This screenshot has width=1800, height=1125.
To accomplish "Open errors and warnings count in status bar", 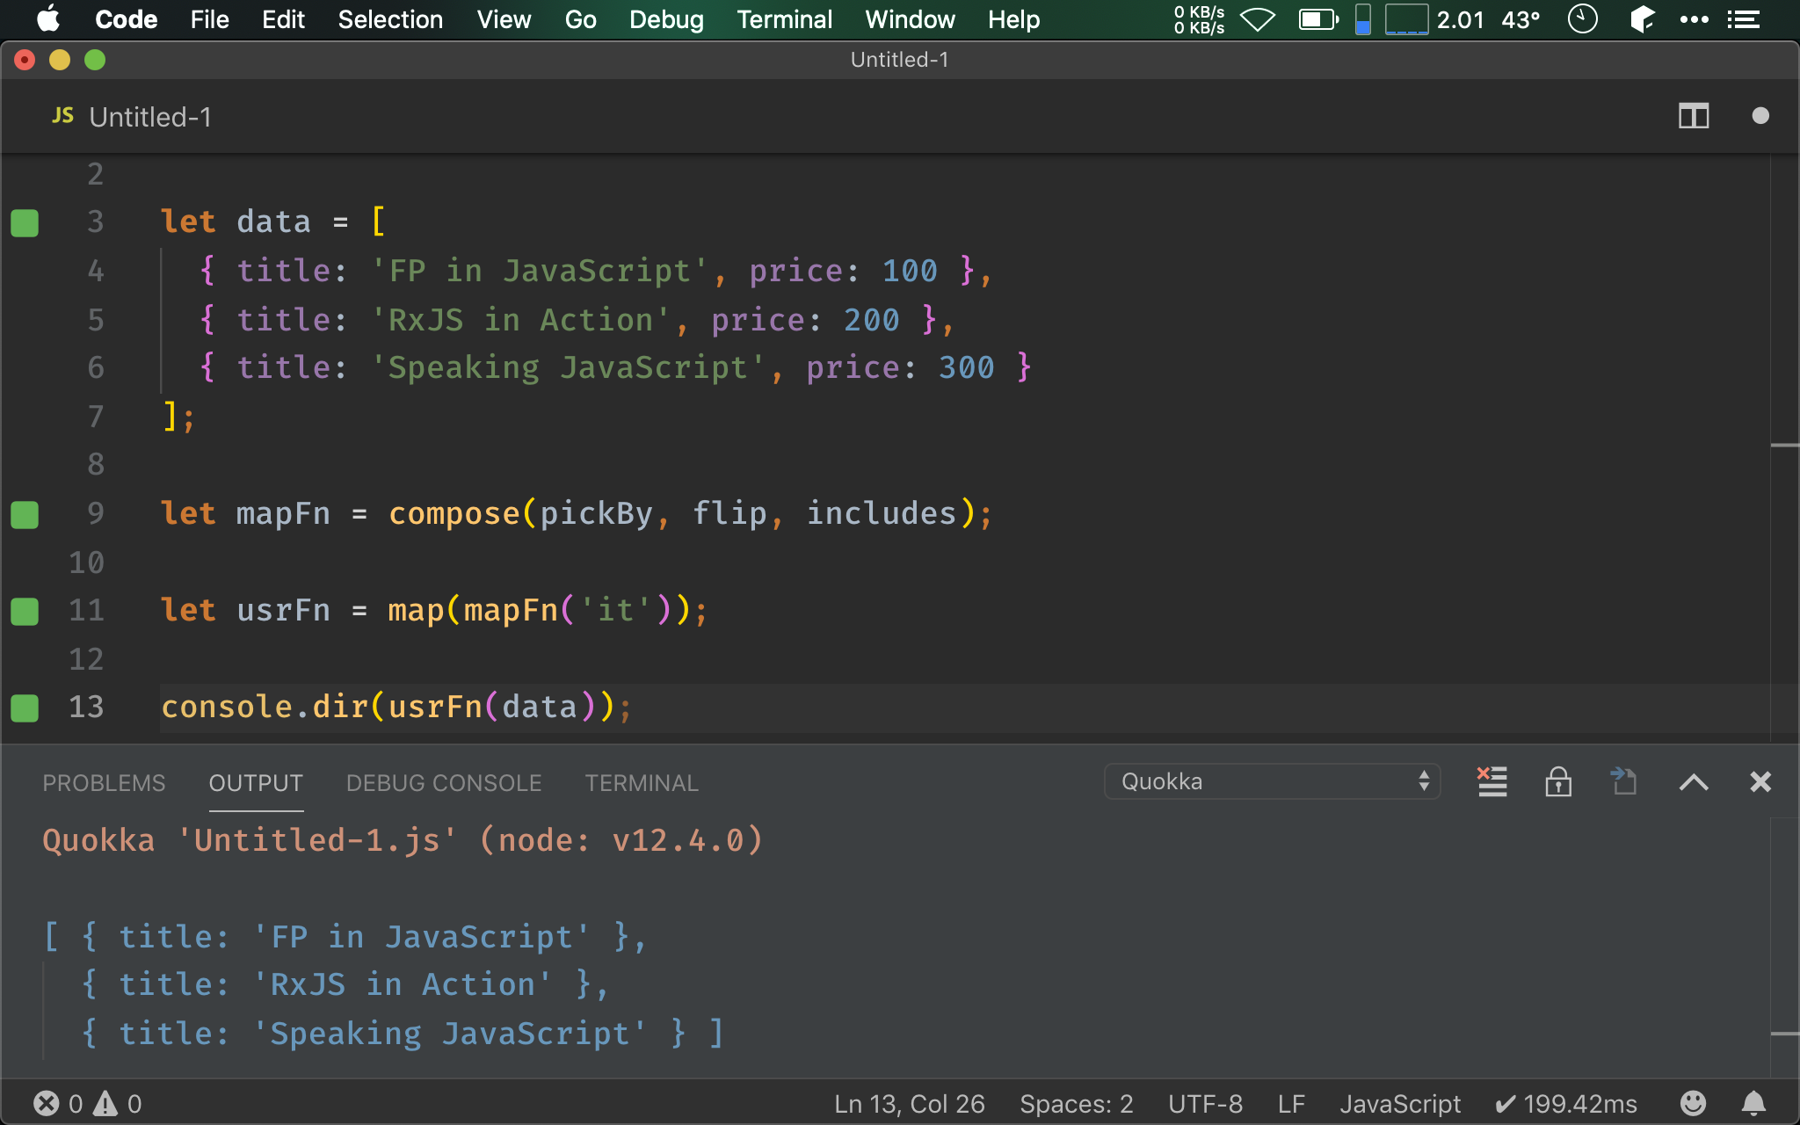I will [x=87, y=1103].
